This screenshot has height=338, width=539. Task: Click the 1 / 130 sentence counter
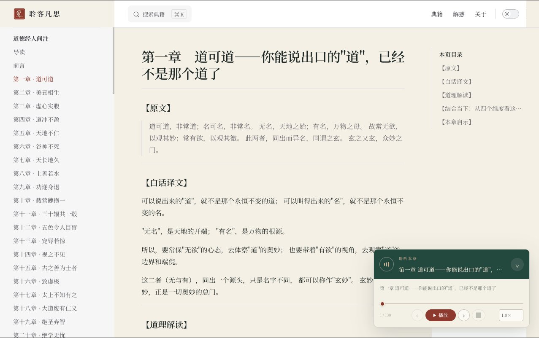385,315
